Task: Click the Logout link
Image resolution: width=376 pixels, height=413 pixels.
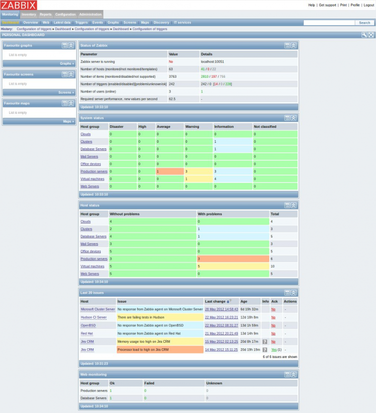Action: pos(369,5)
